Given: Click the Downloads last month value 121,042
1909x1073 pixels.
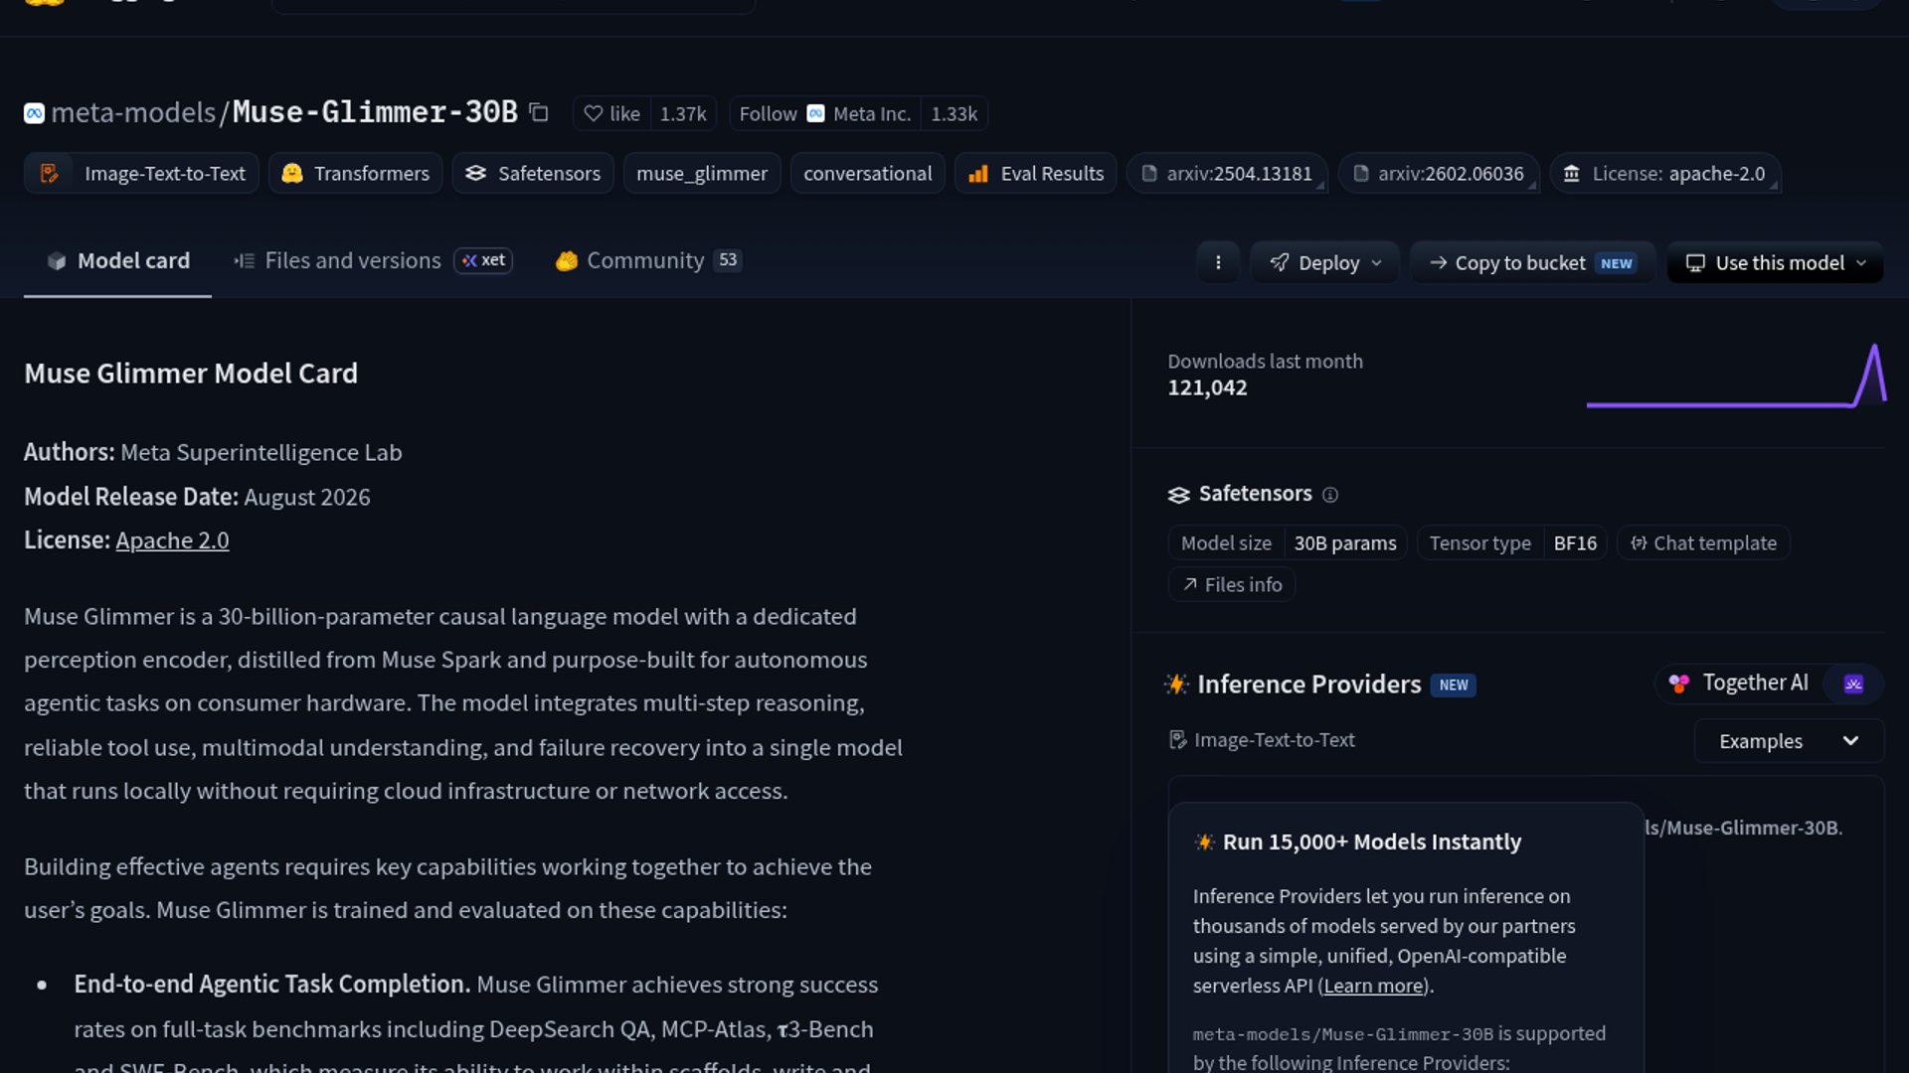Looking at the screenshot, I should pyautogui.click(x=1207, y=387).
